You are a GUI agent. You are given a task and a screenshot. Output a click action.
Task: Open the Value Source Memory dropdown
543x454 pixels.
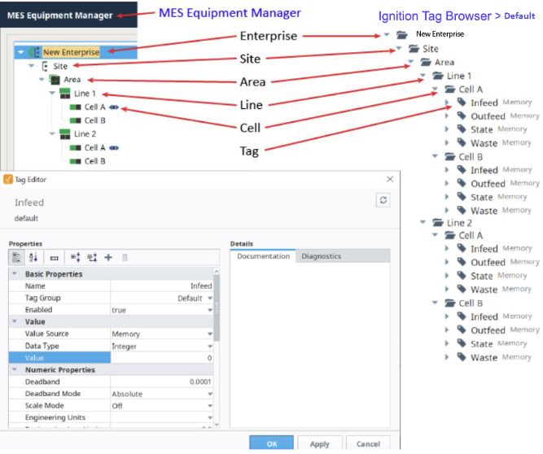tap(210, 334)
